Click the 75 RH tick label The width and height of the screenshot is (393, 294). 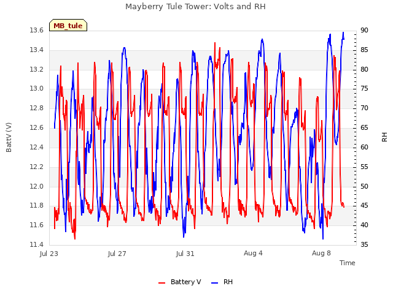(x=364, y=88)
